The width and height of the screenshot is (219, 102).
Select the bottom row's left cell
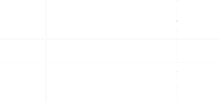coord(23,94)
